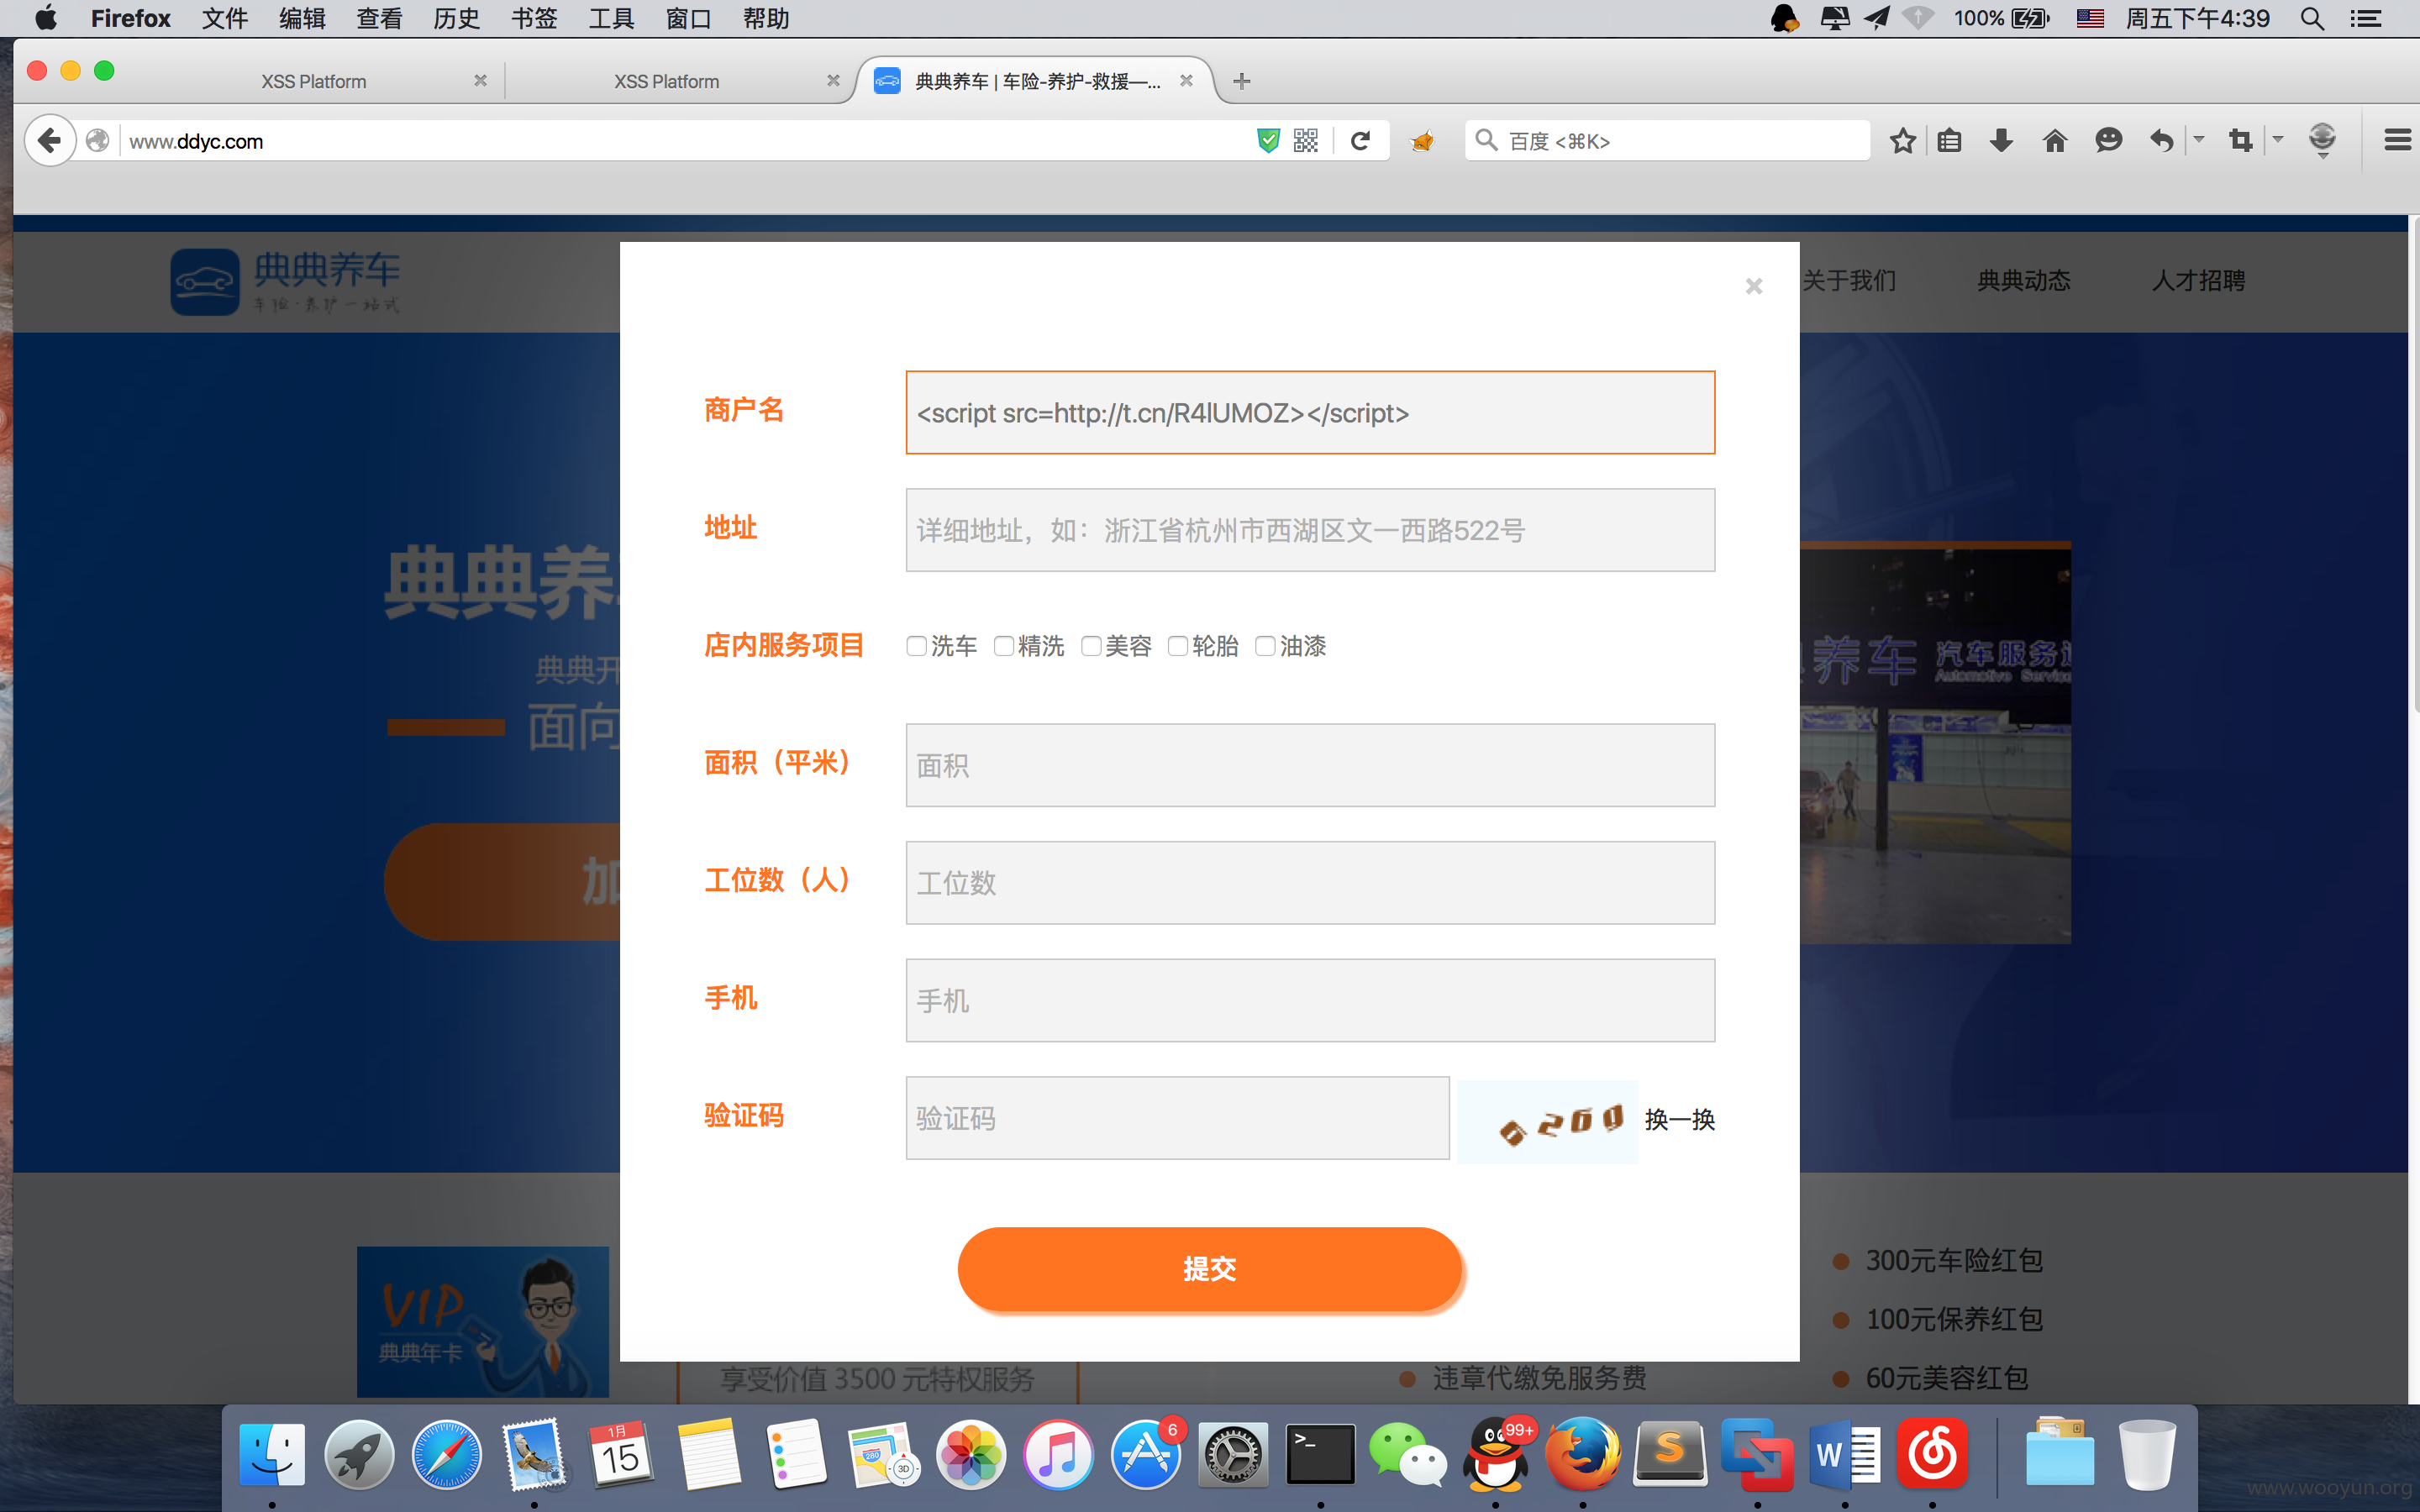The height and width of the screenshot is (1512, 2420).
Task: Click 换一换 to refresh the captcha
Action: pos(1679,1119)
